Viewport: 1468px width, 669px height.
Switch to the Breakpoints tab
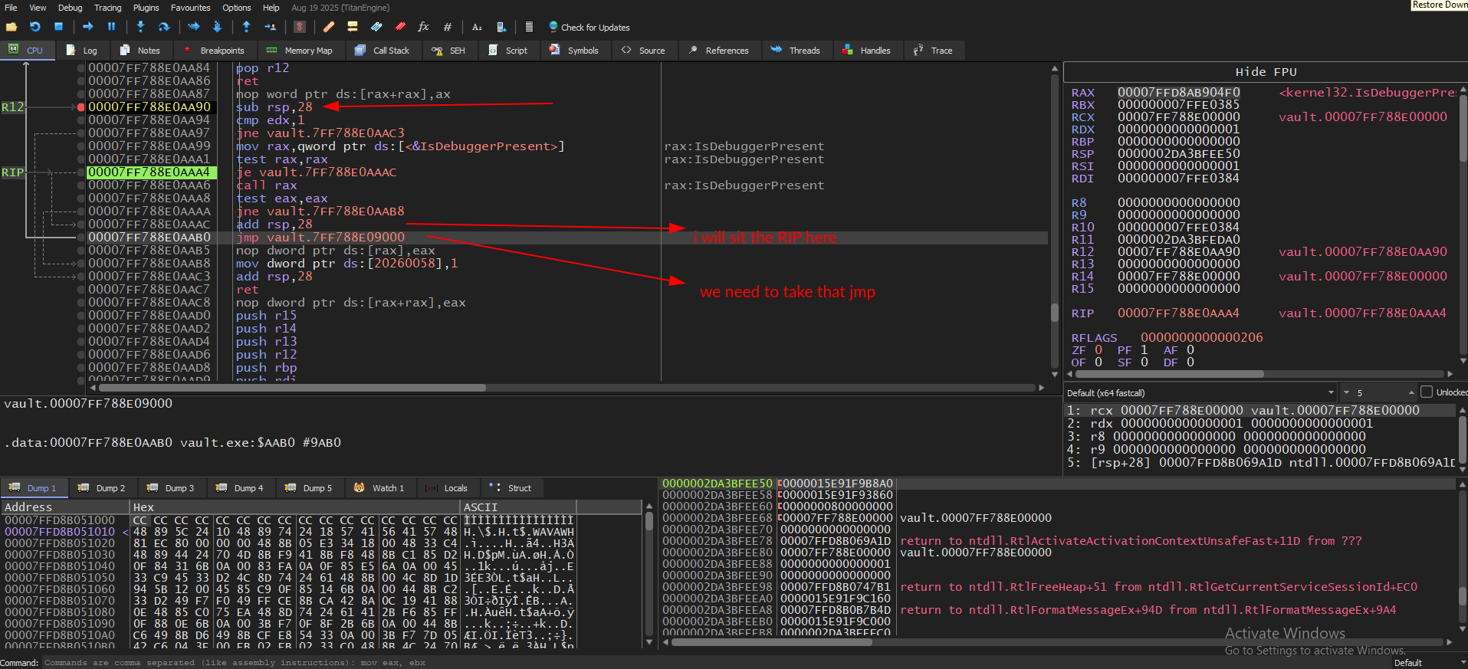click(215, 51)
